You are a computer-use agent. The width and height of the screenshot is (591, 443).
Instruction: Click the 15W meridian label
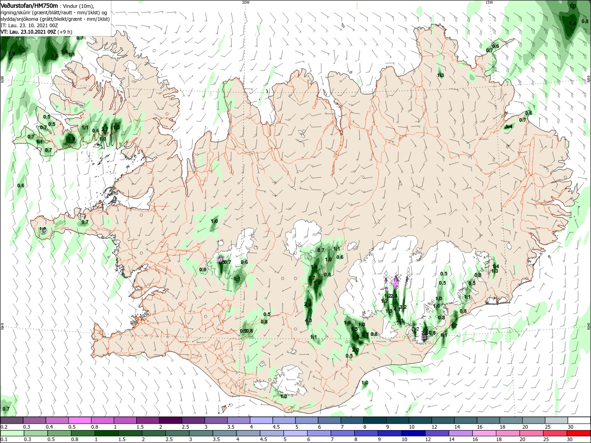489,2
